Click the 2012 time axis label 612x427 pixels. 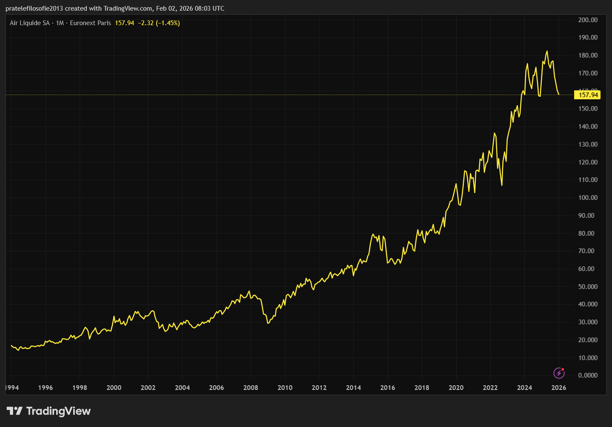click(x=319, y=388)
